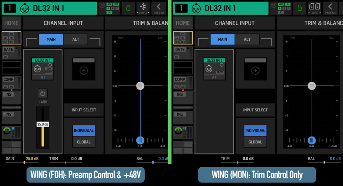Image resolution: width=343 pixels, height=186 pixels.
Task: Click DL32 IN 1 source tile on MON
Action: (214, 69)
